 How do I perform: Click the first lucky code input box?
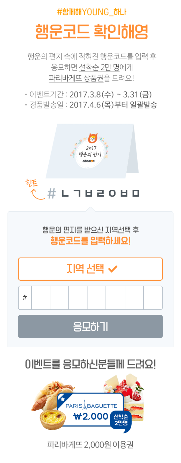[x=41, y=298]
